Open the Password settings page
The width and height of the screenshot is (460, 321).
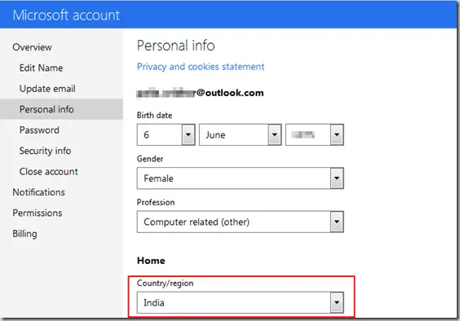[39, 130]
